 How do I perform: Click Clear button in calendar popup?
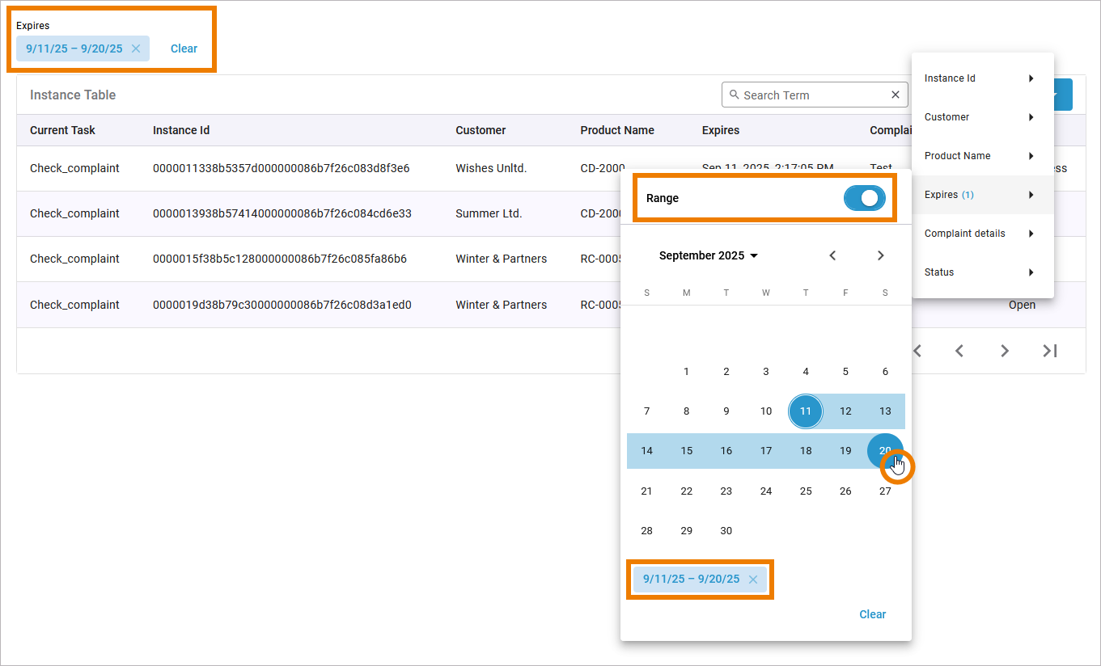click(x=872, y=614)
